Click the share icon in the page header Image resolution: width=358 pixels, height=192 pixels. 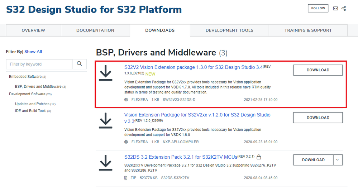coord(344,9)
